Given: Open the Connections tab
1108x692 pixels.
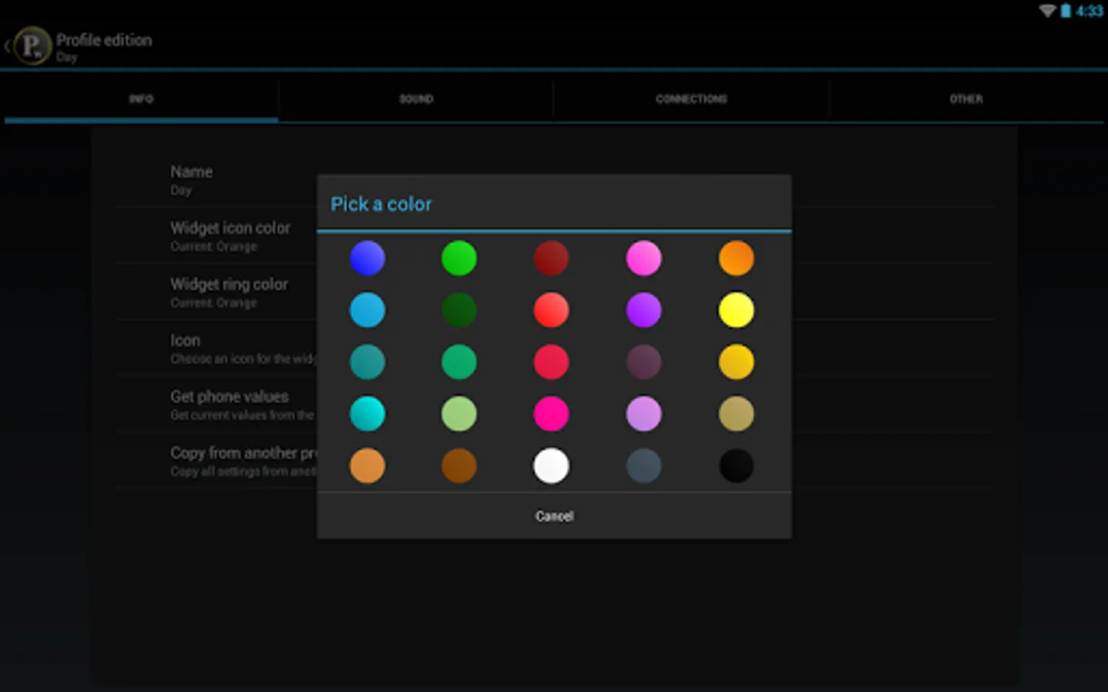Looking at the screenshot, I should click(x=692, y=99).
